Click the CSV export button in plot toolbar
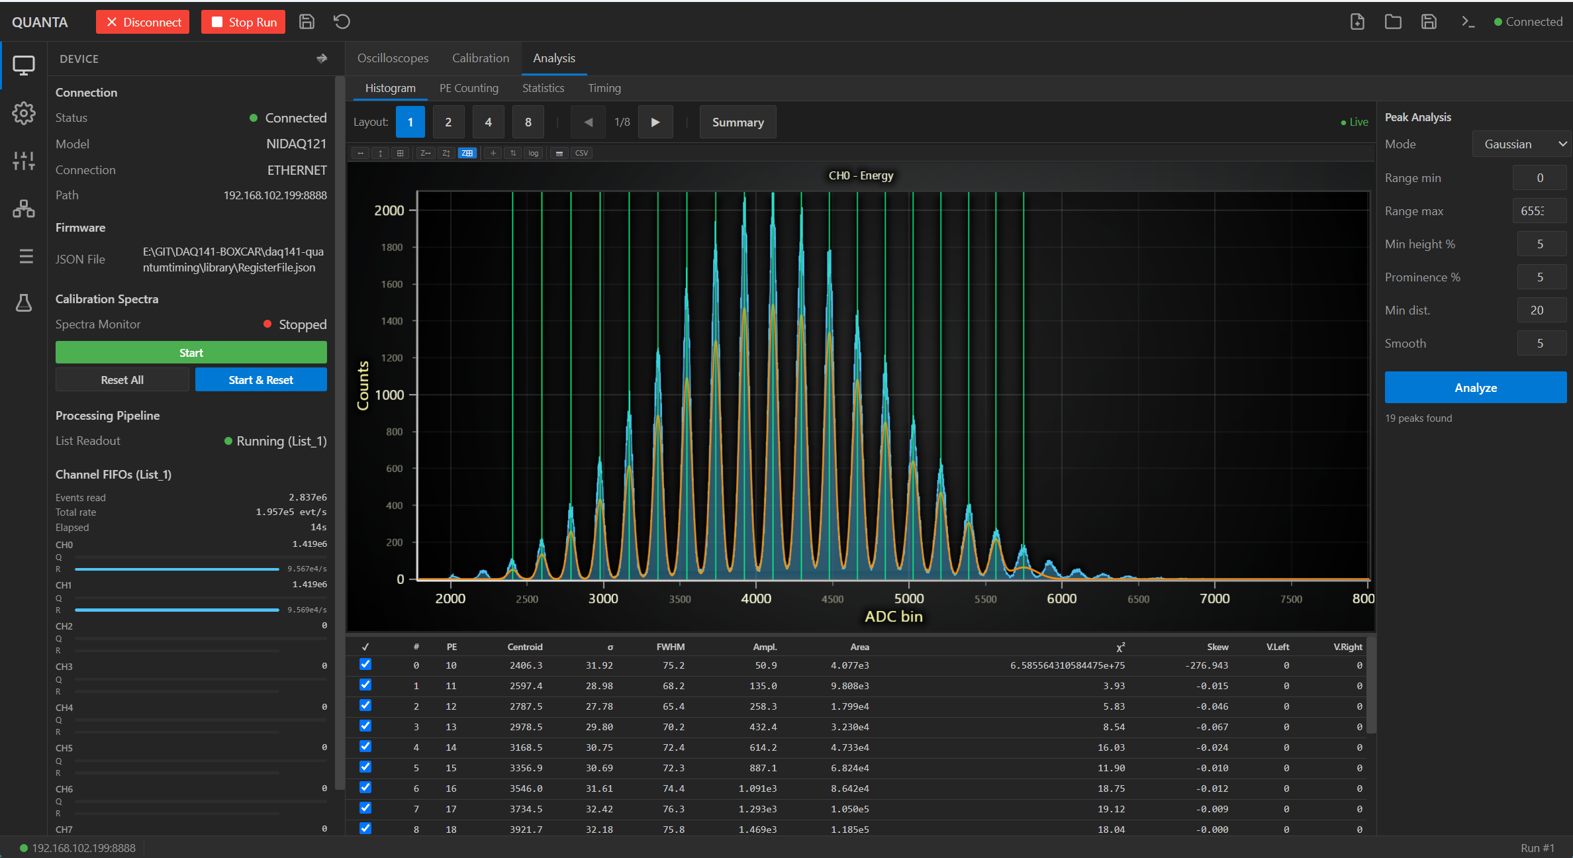The width and height of the screenshot is (1573, 858). coord(581,153)
